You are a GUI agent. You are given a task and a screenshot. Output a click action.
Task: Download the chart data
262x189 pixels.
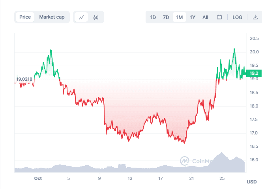pos(250,17)
